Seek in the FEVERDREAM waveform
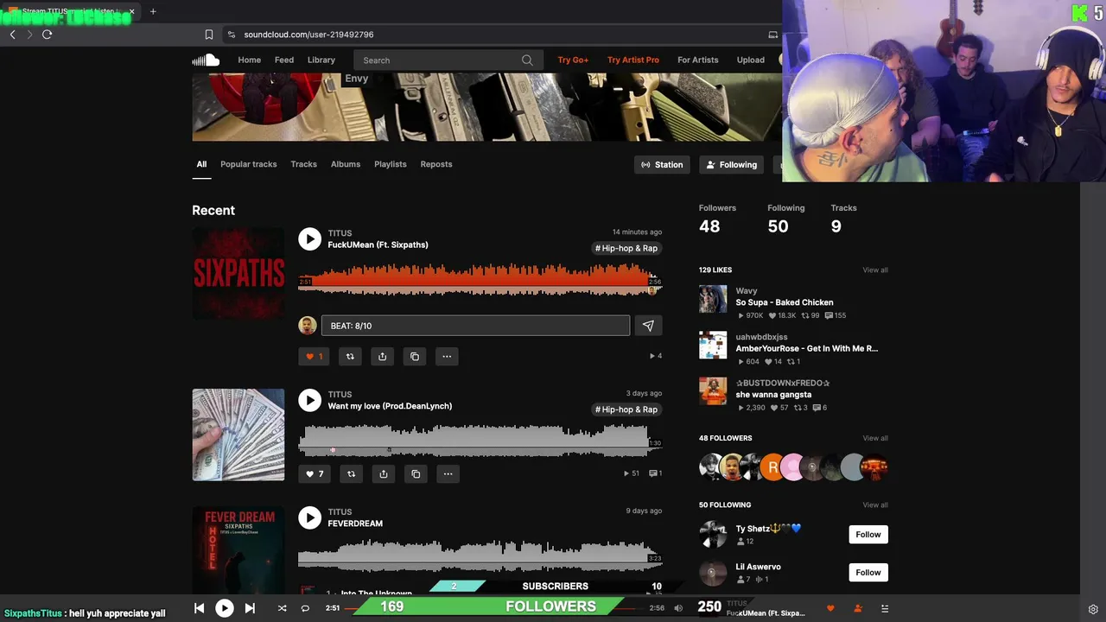 click(x=480, y=555)
